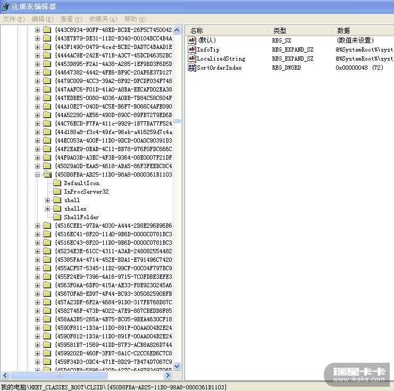Expand the {443F1490-0479 key
Screen dimensions: 394x391
coord(37,47)
